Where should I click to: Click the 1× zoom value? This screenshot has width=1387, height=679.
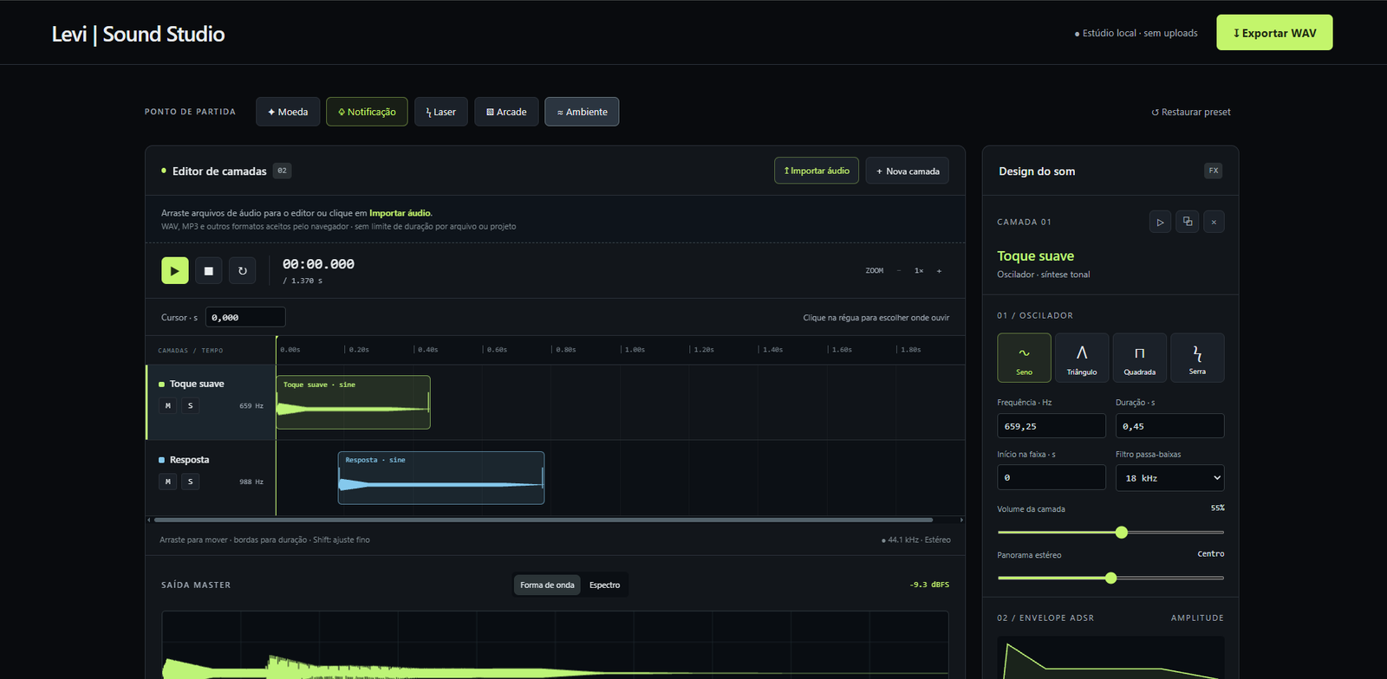tap(919, 270)
